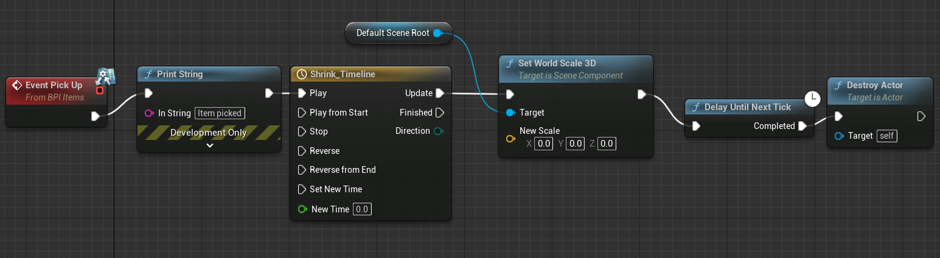Viewport: 940px width, 258px height.
Task: Click Set World Scale 3D output exec pin
Action: point(641,94)
